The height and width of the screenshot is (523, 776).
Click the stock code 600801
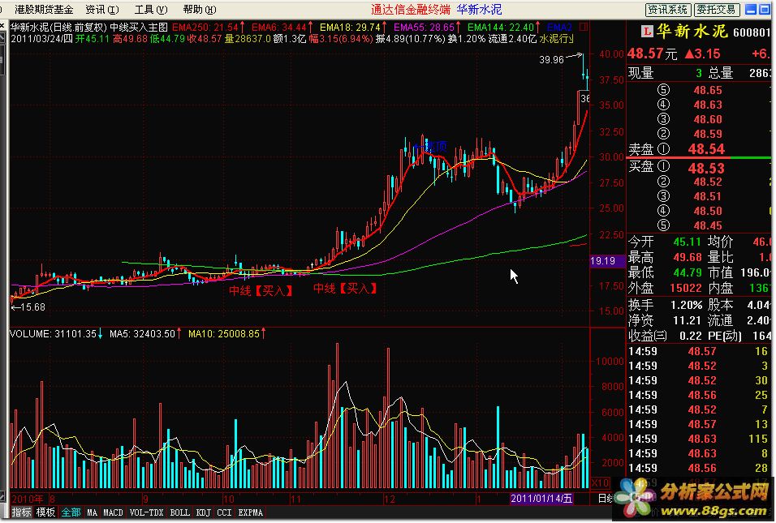[x=752, y=32]
